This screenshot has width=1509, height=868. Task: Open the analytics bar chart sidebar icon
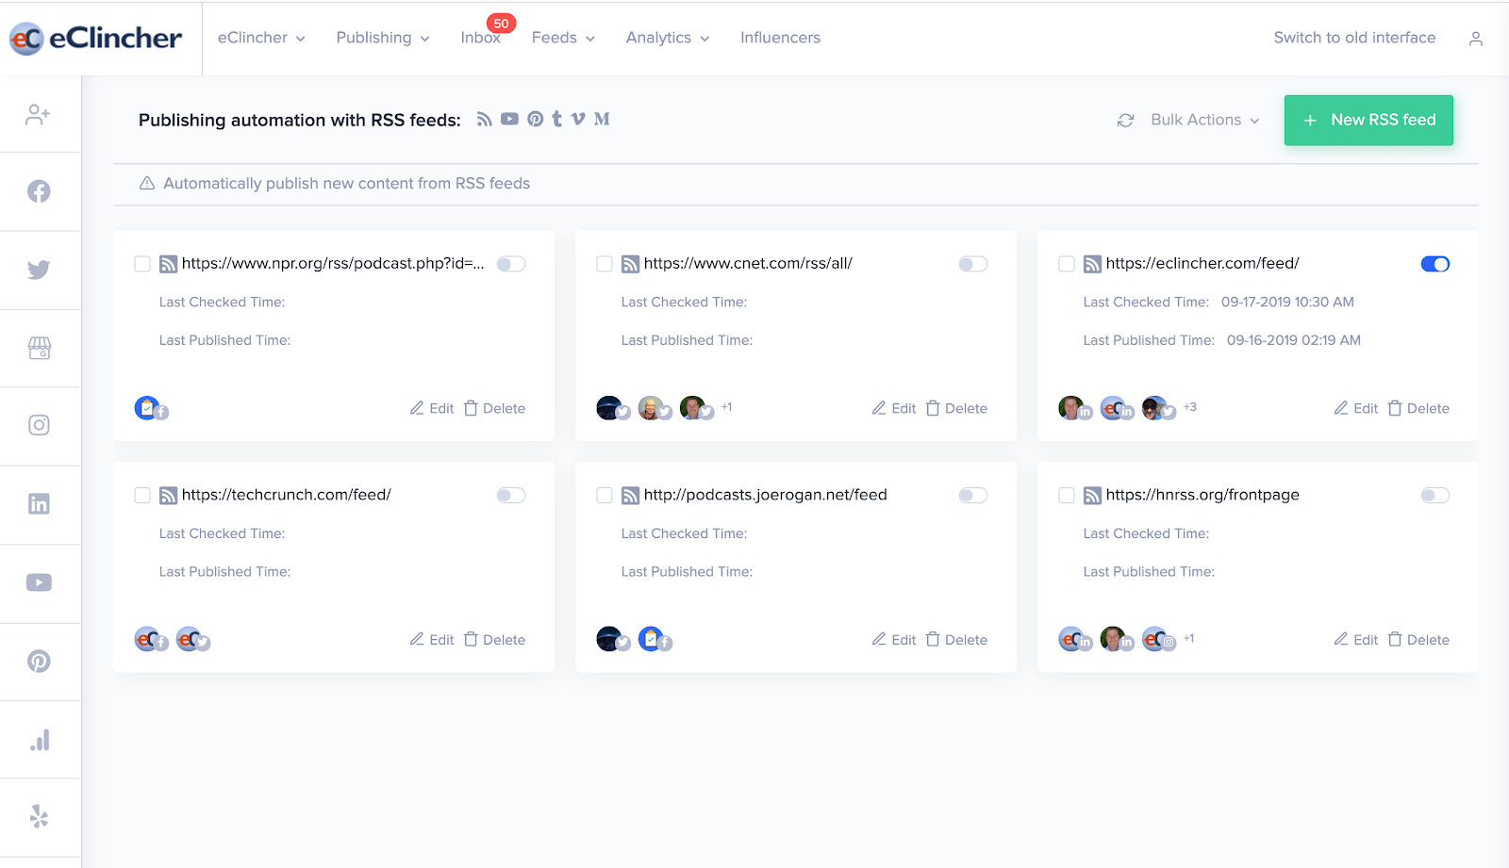(x=39, y=740)
